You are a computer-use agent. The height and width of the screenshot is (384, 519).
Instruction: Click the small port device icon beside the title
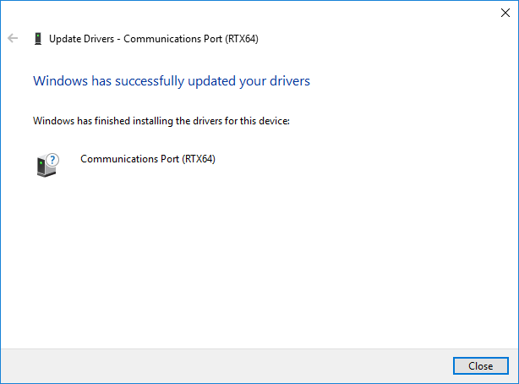[38, 39]
